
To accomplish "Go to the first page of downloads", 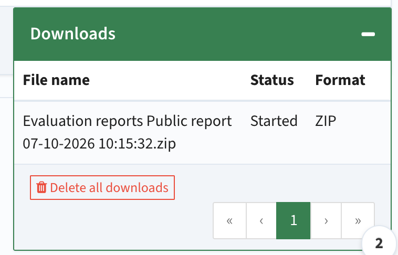I will coord(229,220).
